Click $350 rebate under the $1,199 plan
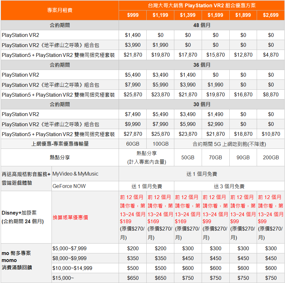Image resolution: width=285 pixels, height=283 pixels. click(160, 258)
